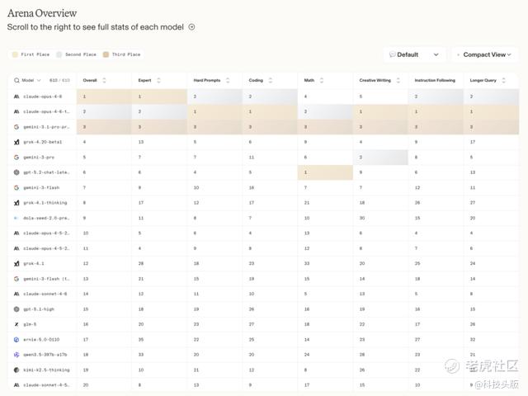
Task: Click the Anthropic logo beside claude-opus-4-6
Action: [x=16, y=97]
